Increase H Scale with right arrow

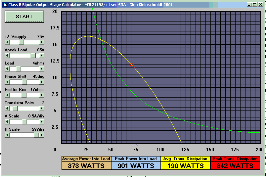tap(42, 135)
